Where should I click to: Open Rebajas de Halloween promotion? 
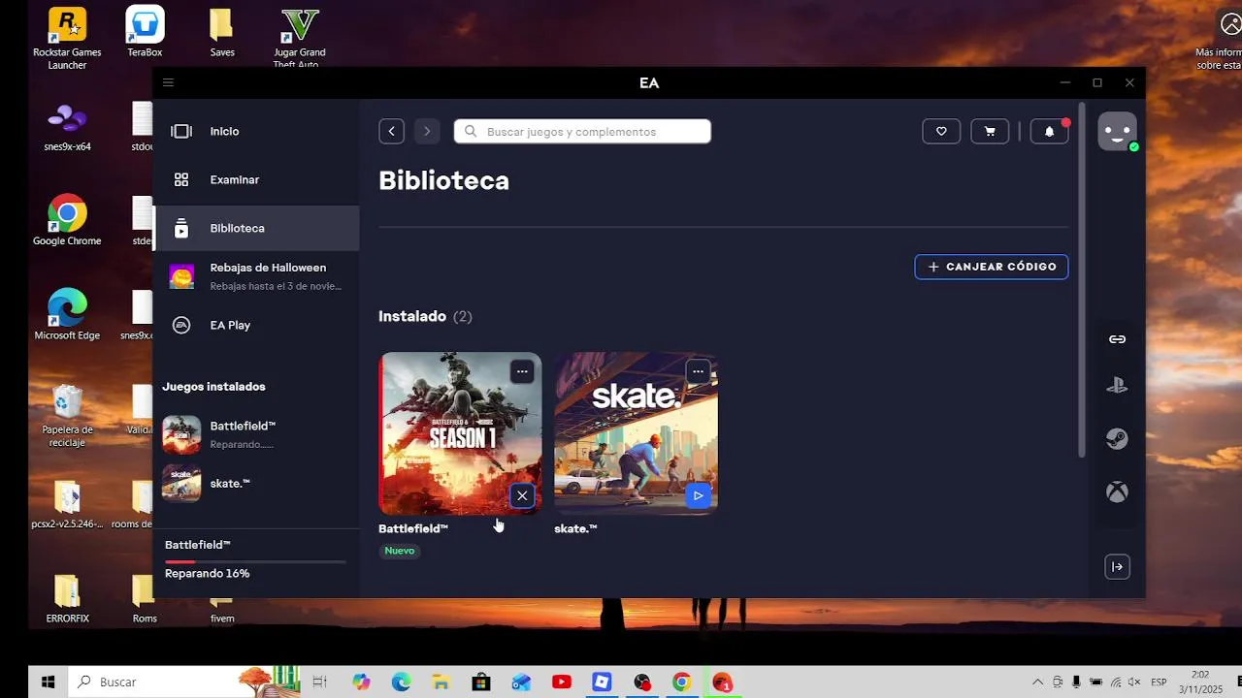(x=256, y=276)
